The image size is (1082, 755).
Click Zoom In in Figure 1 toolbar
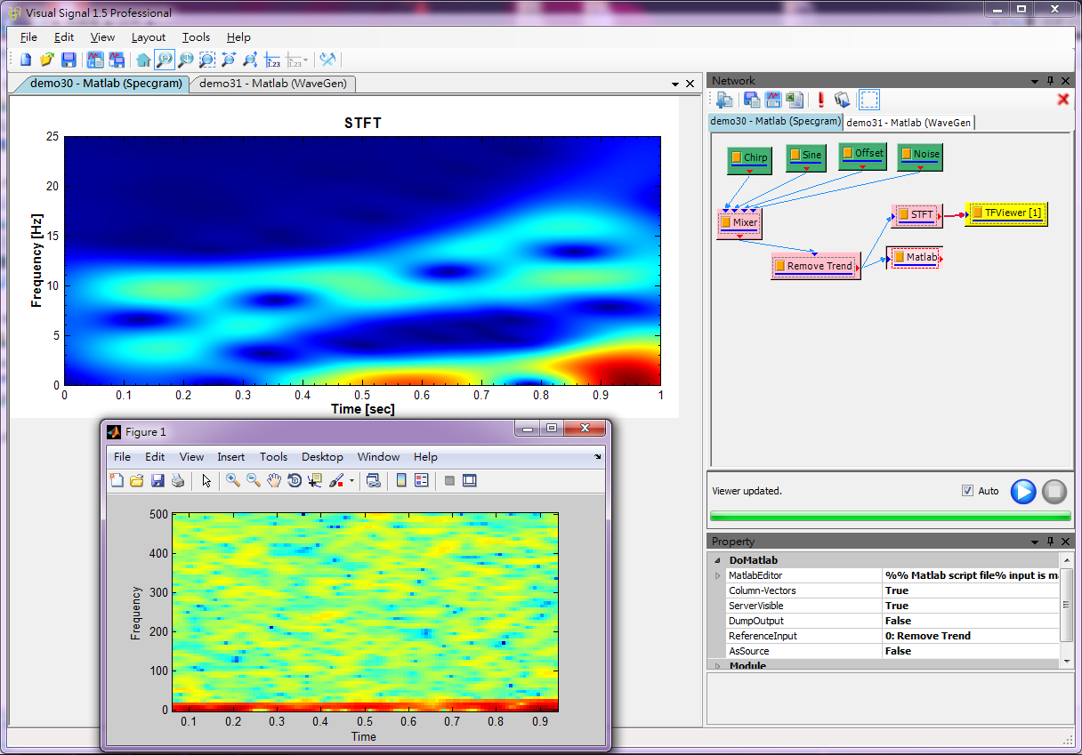coord(232,480)
